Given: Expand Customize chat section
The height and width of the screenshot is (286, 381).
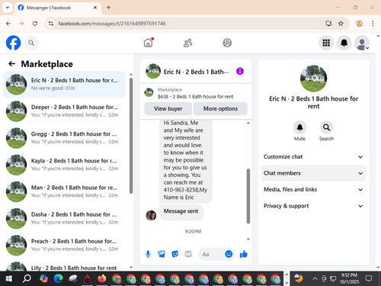Looking at the screenshot, I should coord(313,157).
